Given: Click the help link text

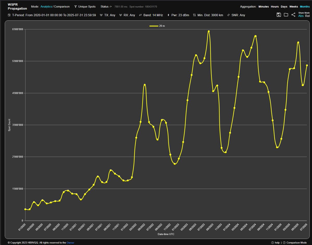Looking at the screenshot, I should (x=277, y=243).
